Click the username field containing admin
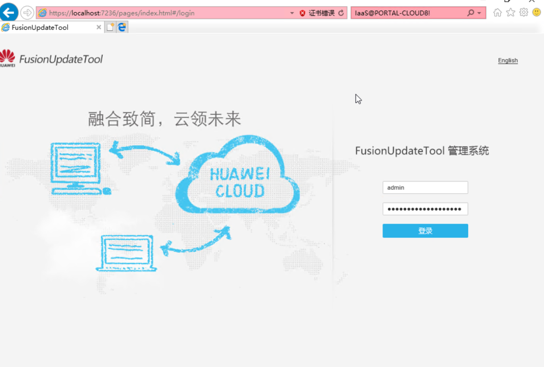 pos(425,188)
